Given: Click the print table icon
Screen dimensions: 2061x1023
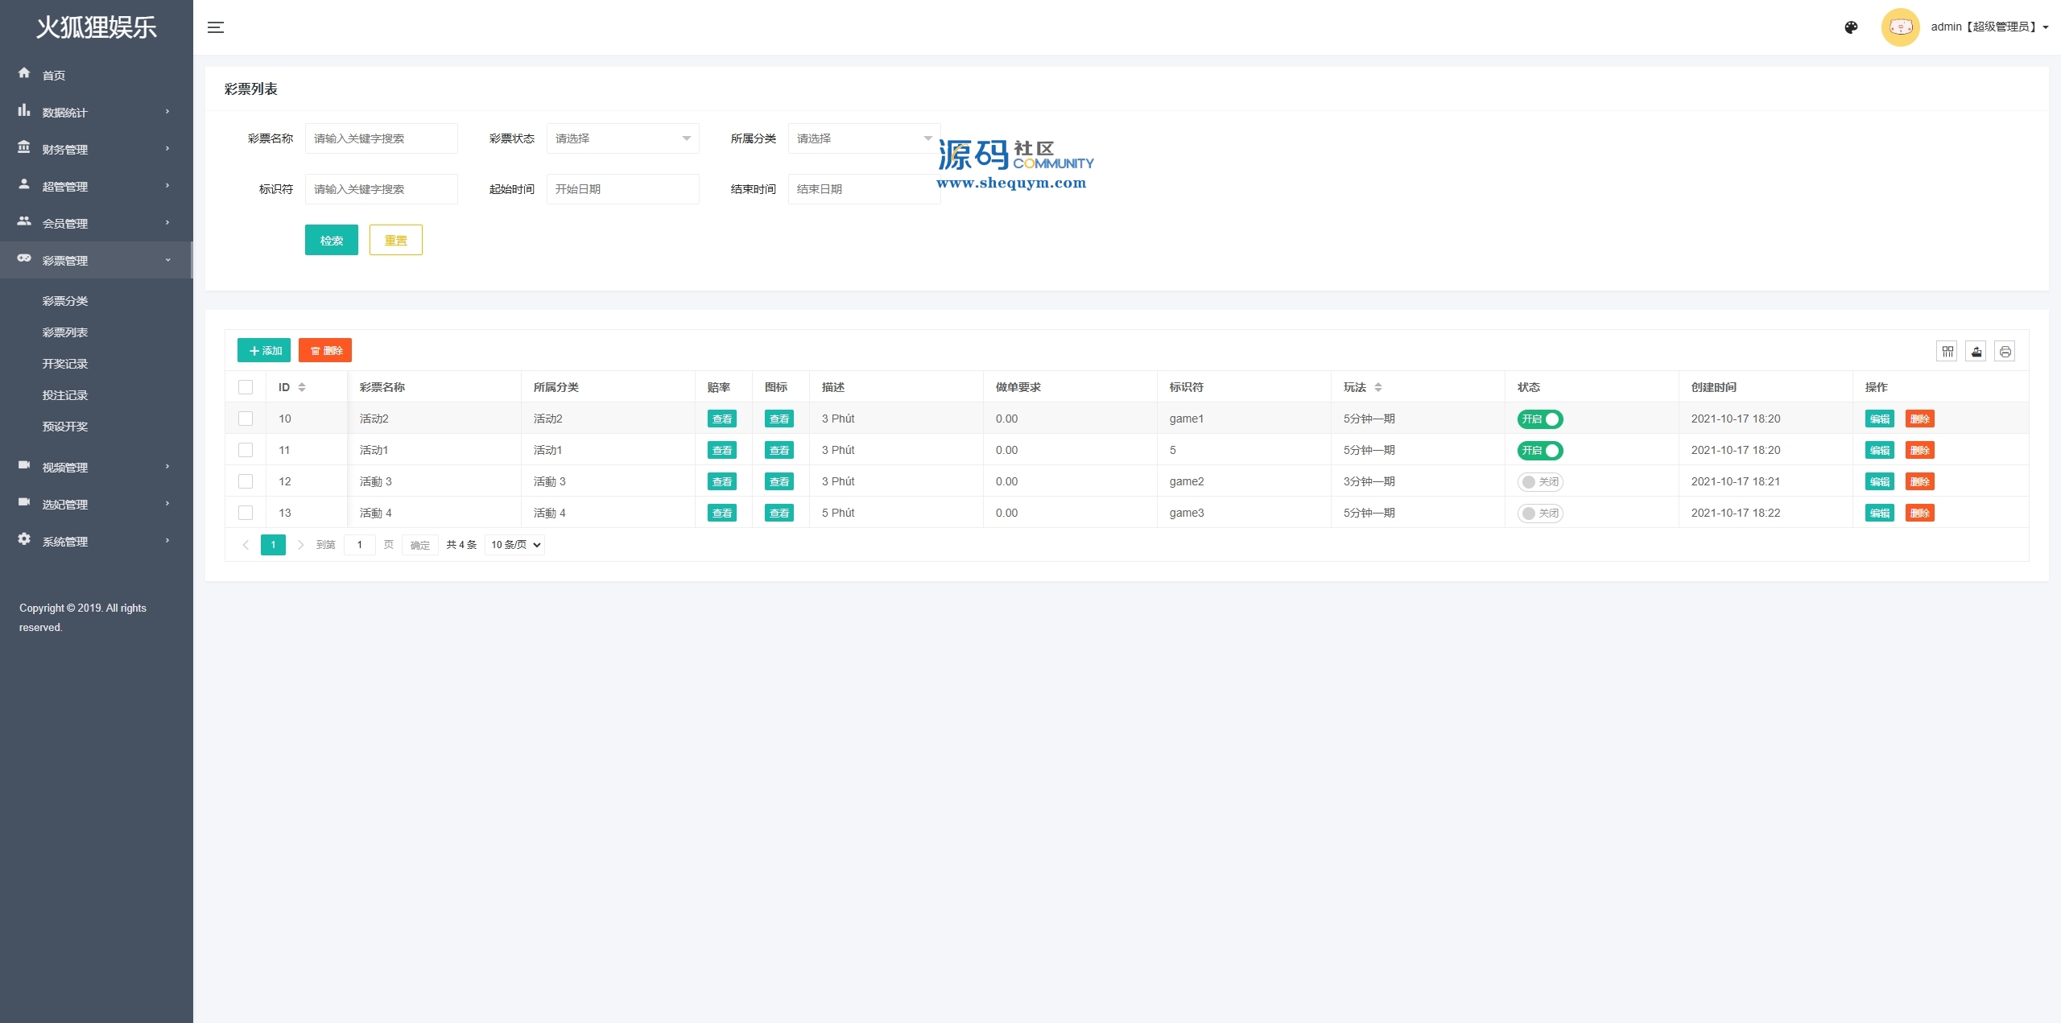Looking at the screenshot, I should coord(2005,351).
